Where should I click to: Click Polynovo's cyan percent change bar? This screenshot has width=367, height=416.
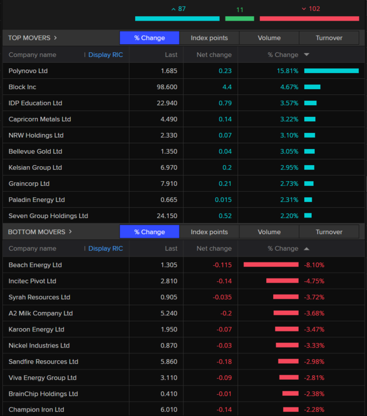(331, 71)
